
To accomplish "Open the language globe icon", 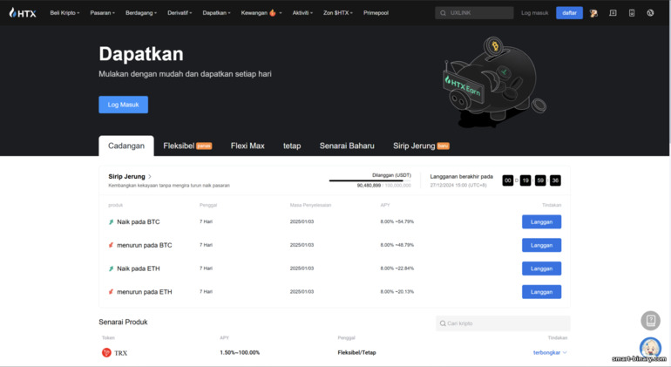I will pos(650,13).
